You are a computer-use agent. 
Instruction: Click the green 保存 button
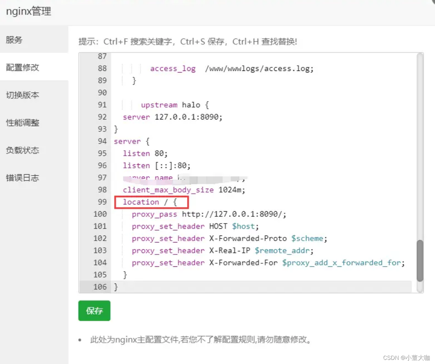[x=94, y=311]
